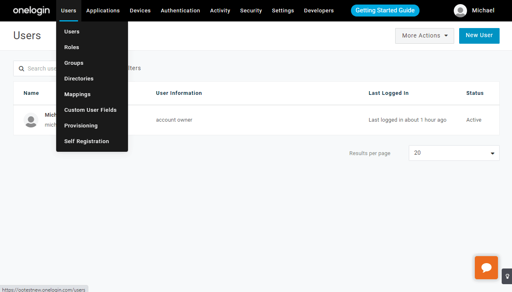Navigate to the Security section
Viewport: 512px width, 292px height.
[251, 11]
